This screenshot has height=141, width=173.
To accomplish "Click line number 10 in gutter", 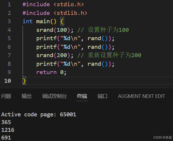I will point(8,81).
